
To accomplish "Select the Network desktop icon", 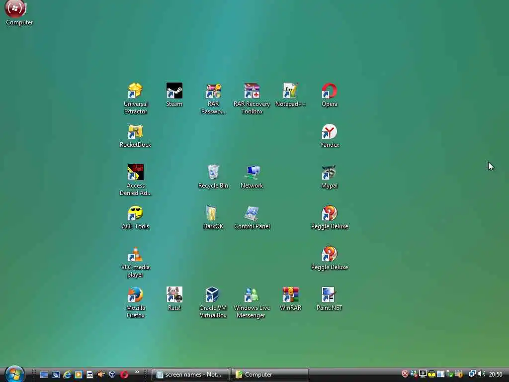I will click(252, 177).
